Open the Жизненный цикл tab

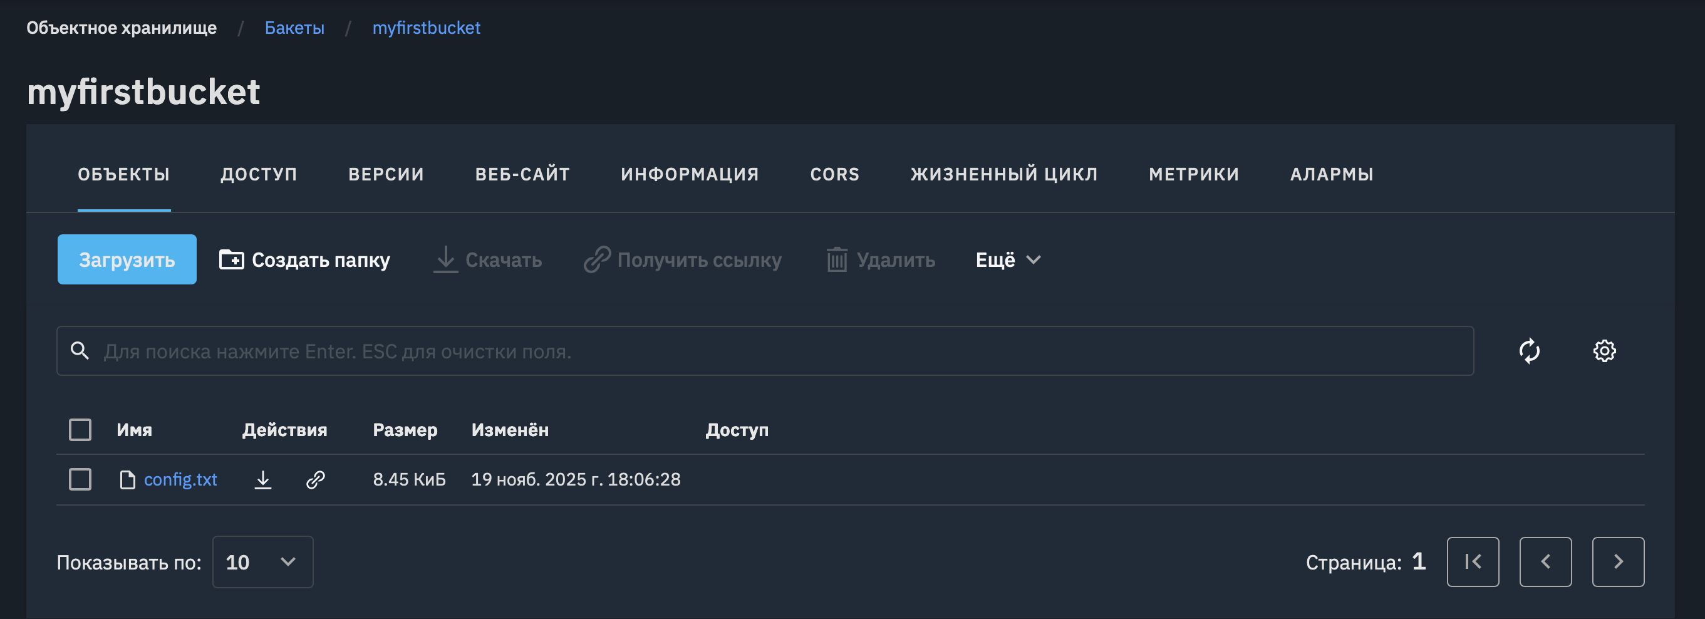coord(1003,174)
